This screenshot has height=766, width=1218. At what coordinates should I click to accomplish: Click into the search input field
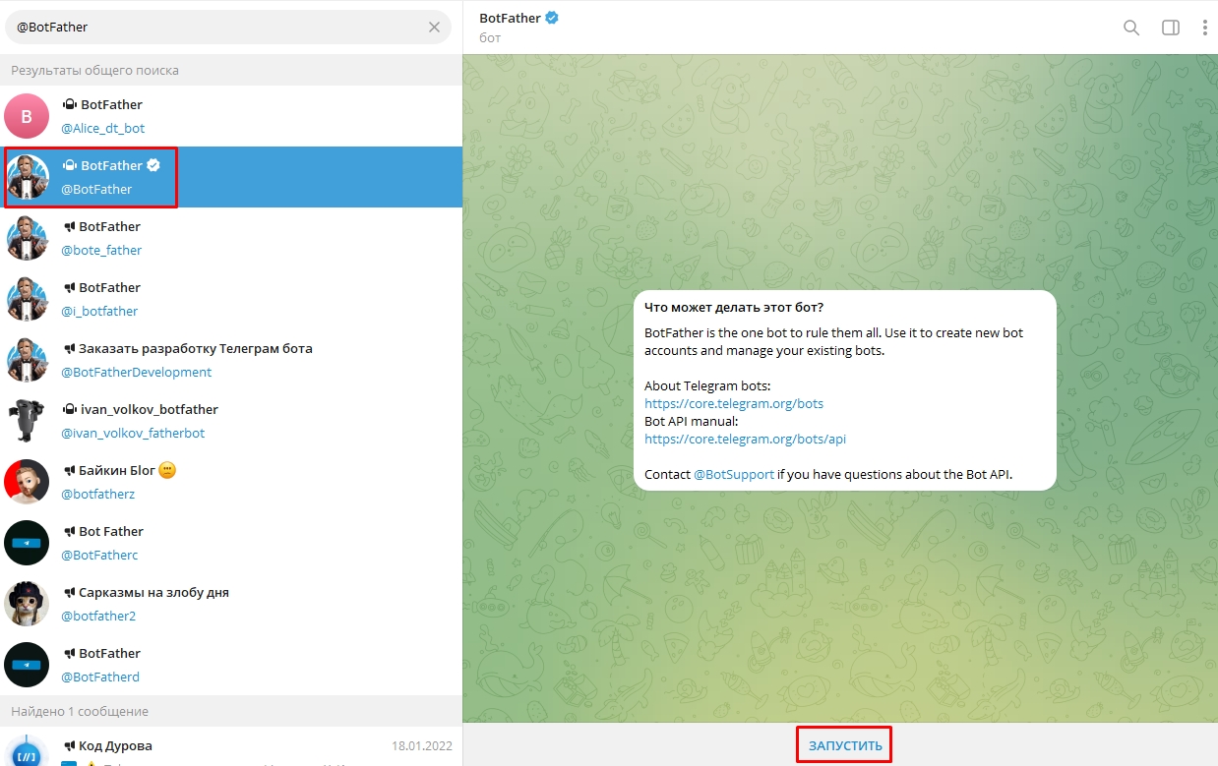(216, 28)
